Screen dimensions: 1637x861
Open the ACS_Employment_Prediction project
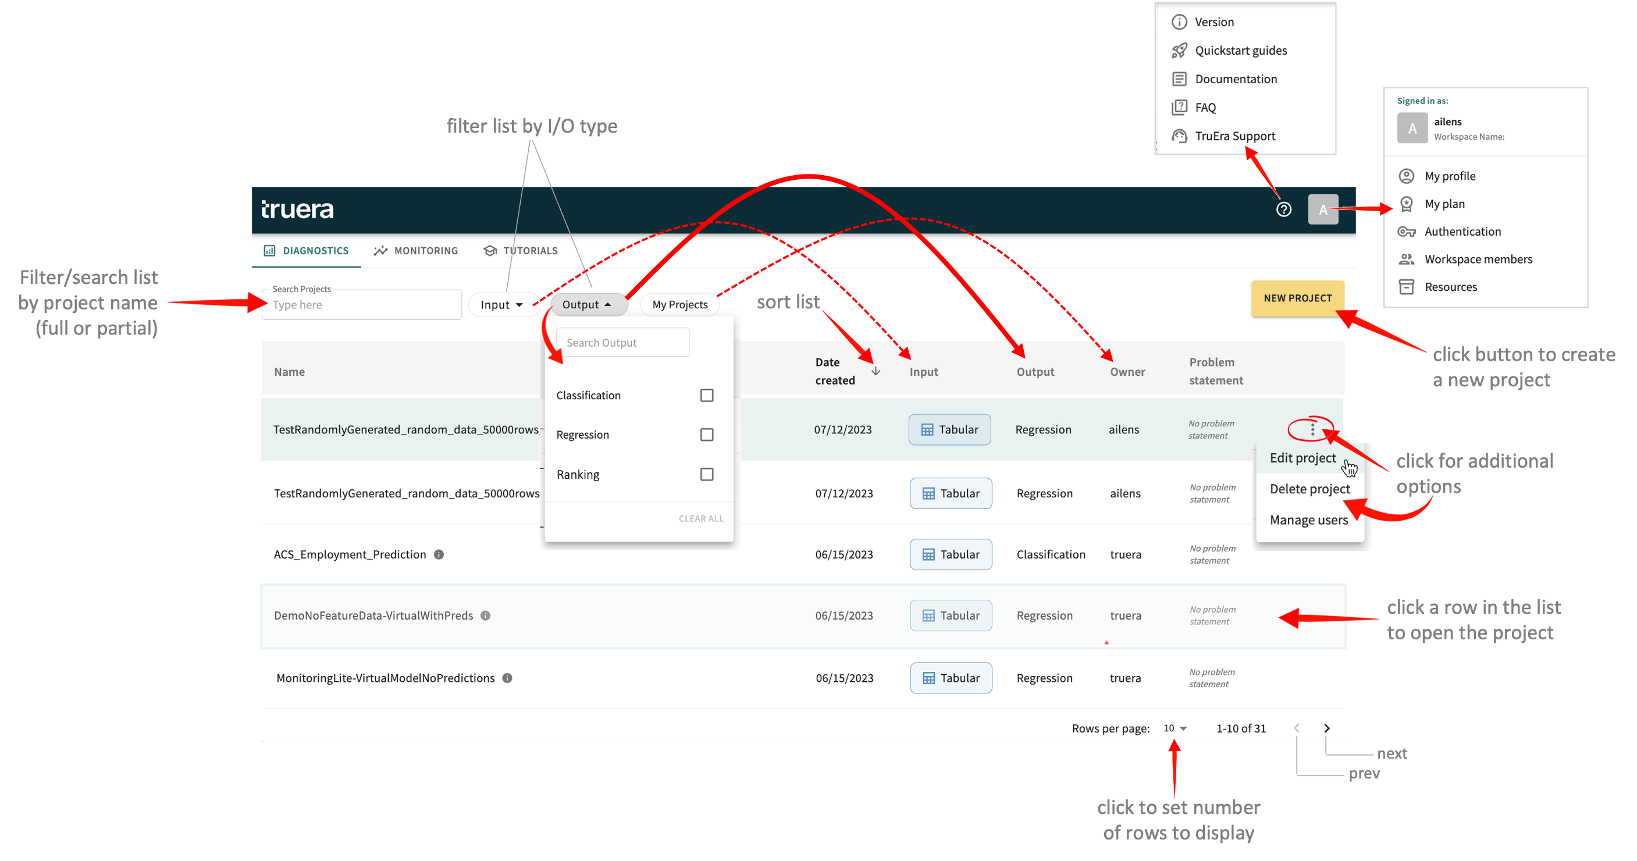[x=350, y=555]
